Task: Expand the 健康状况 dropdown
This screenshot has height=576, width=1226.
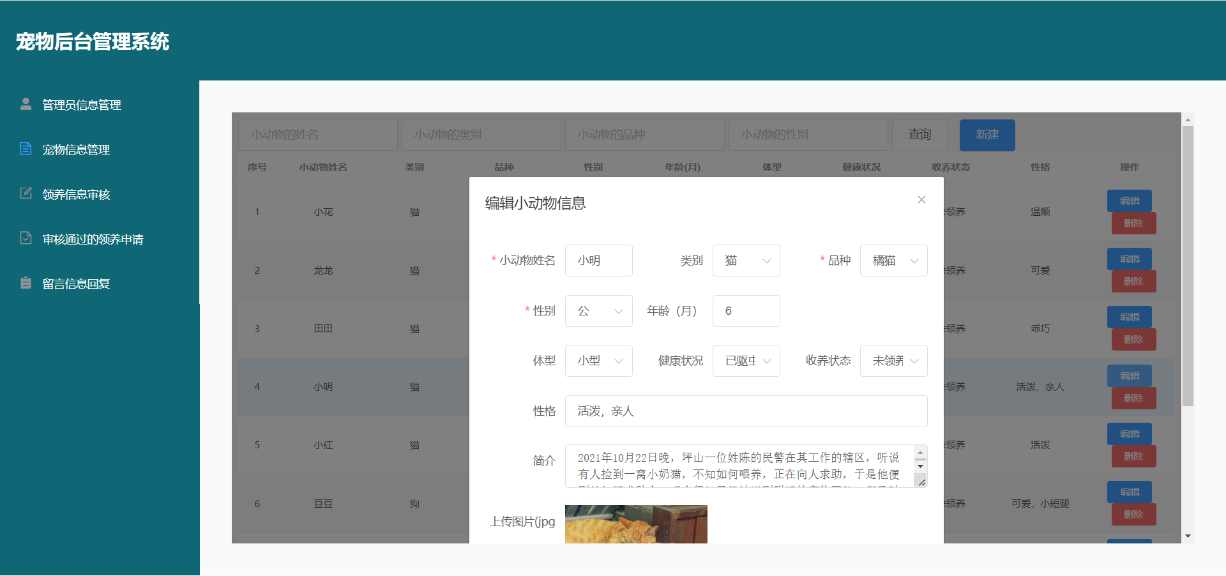Action: click(746, 361)
